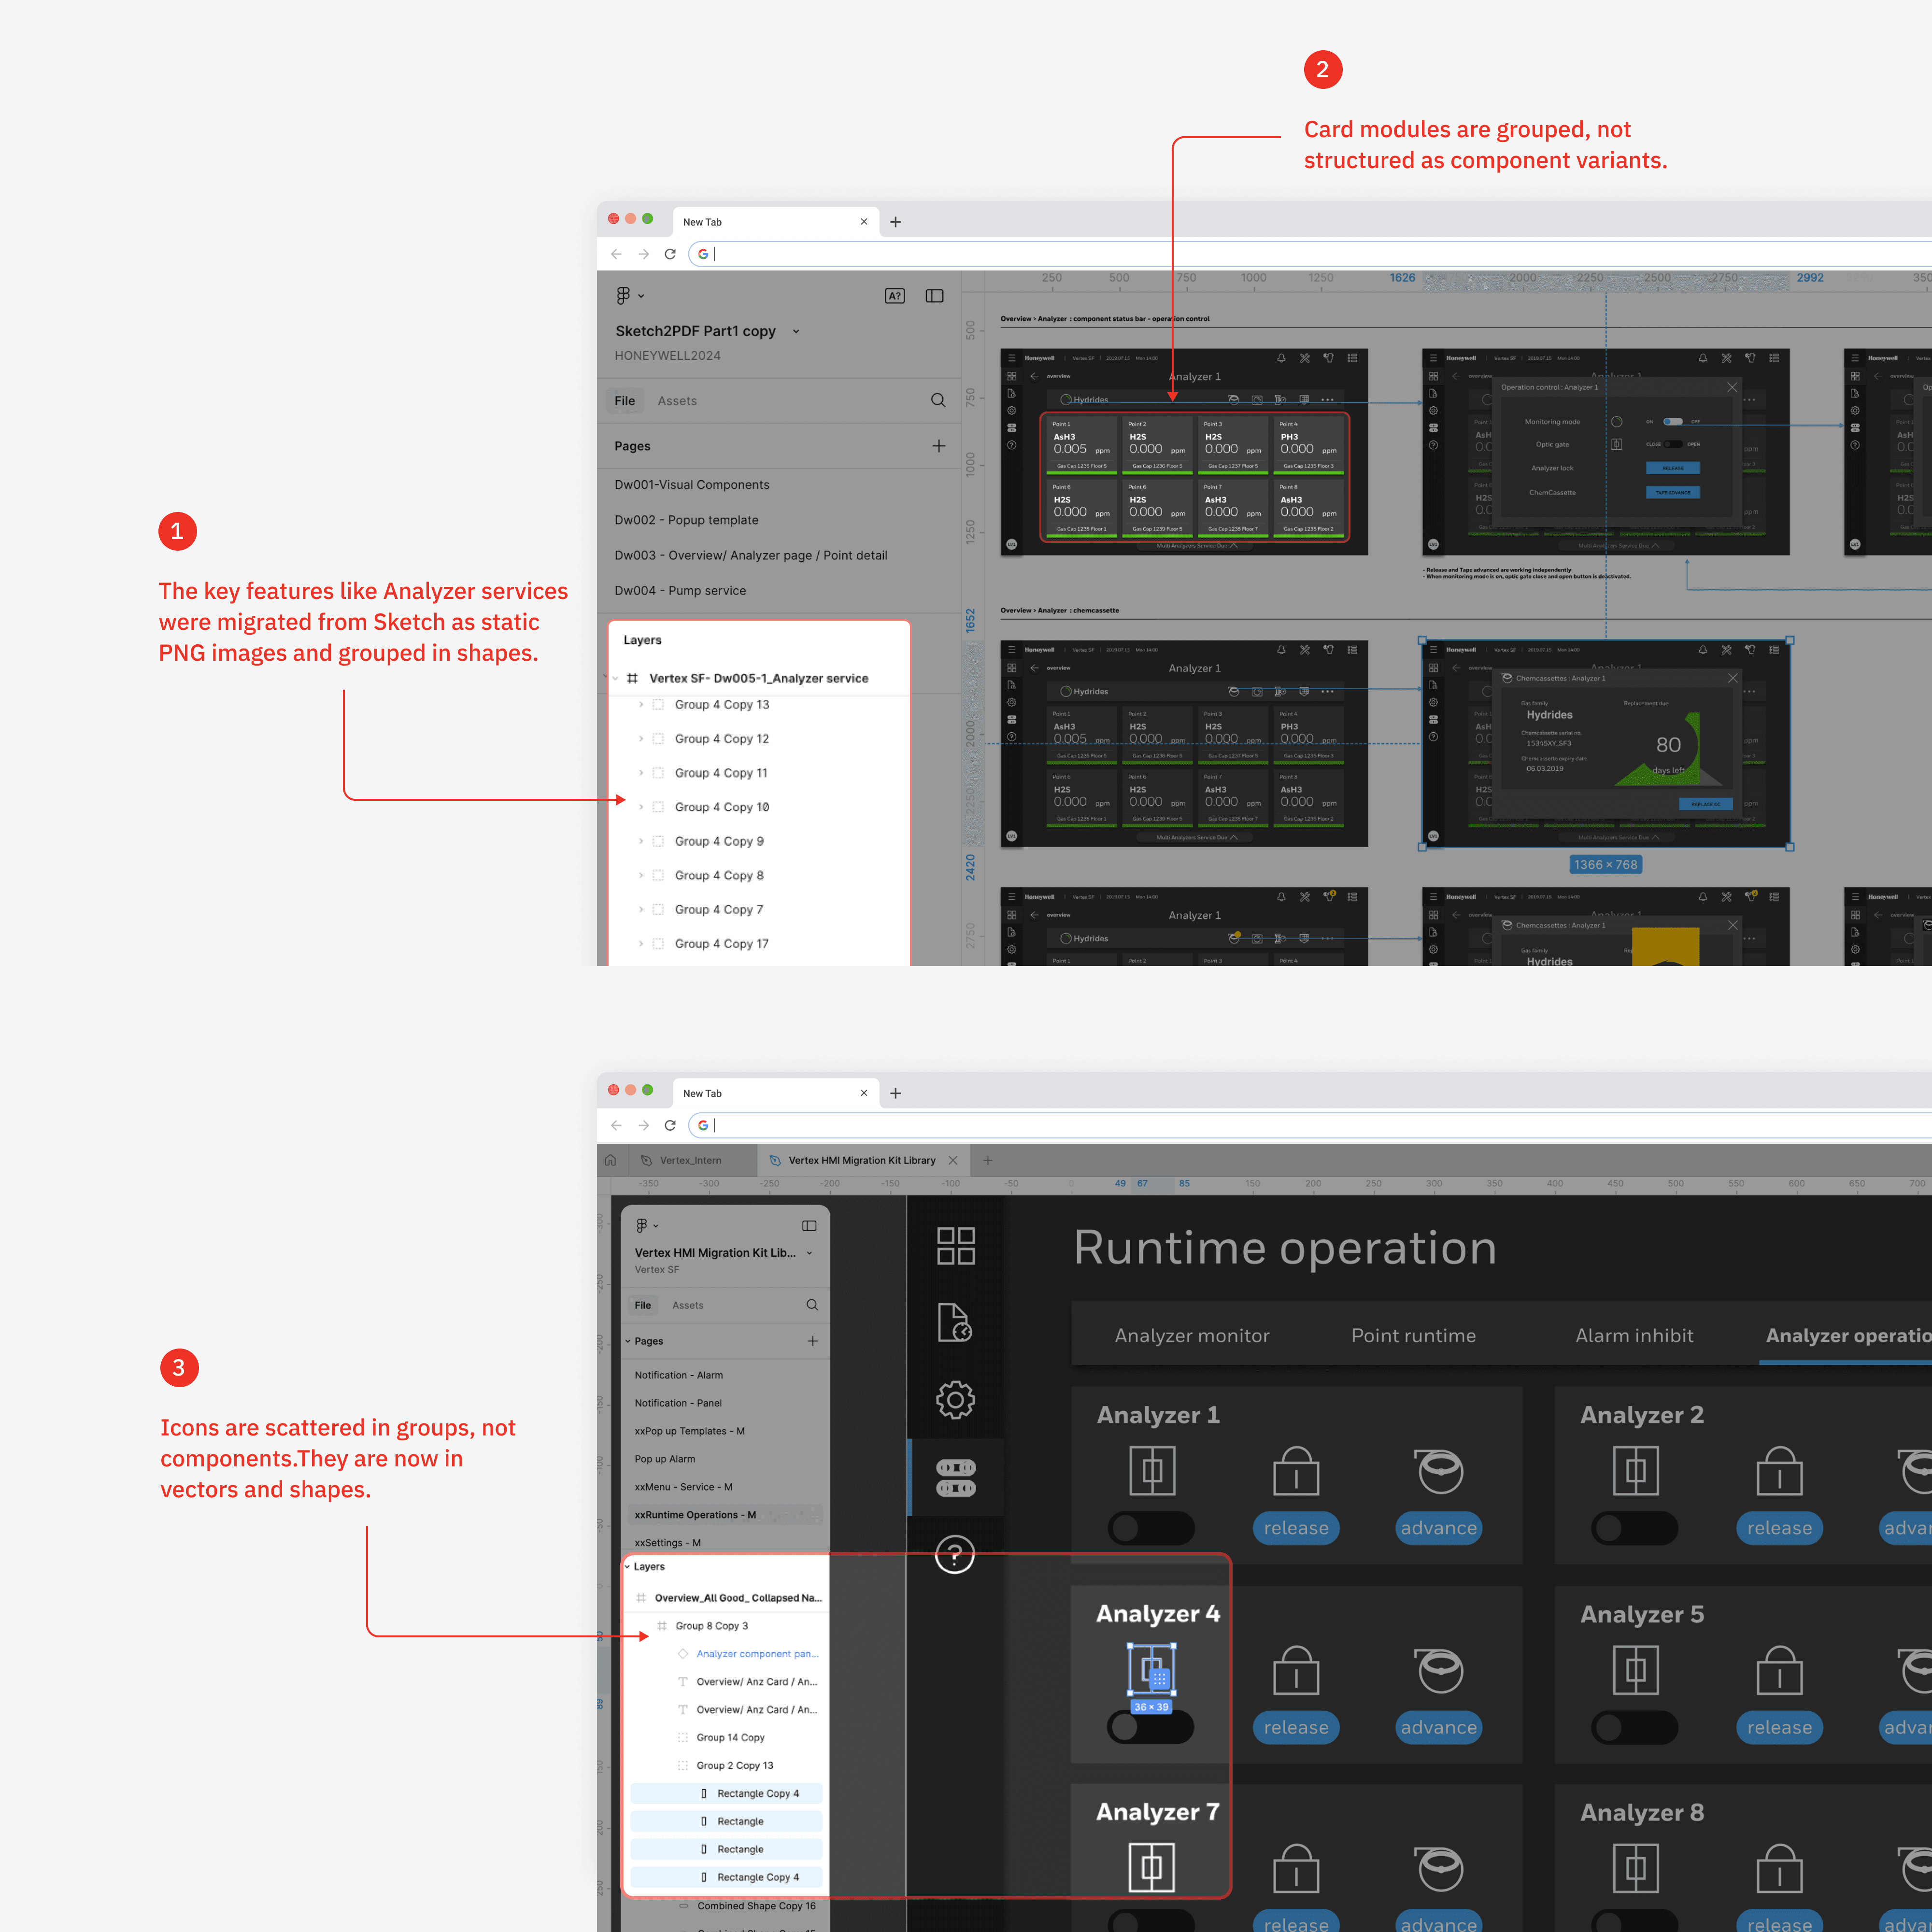The height and width of the screenshot is (1932, 1932).
Task: Click the dashboard grid icon in sidebar
Action: [955, 1246]
